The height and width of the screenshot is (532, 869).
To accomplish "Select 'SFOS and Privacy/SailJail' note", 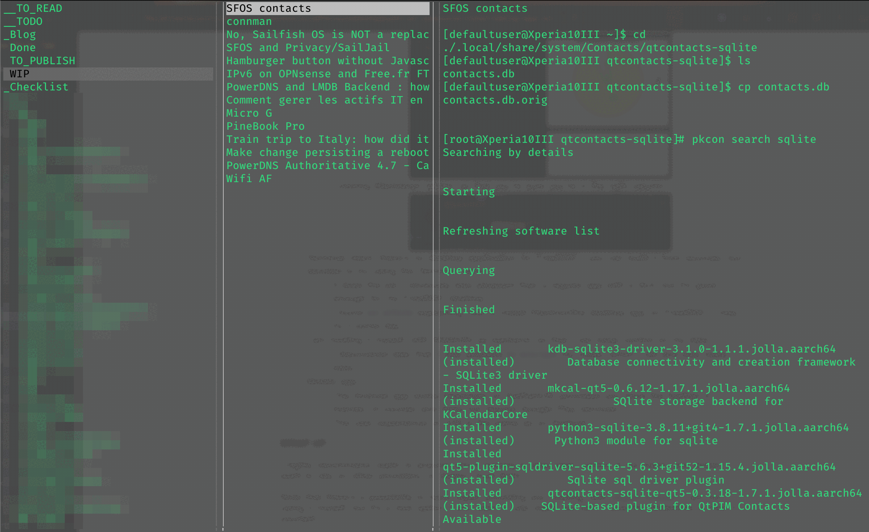I will tap(308, 47).
